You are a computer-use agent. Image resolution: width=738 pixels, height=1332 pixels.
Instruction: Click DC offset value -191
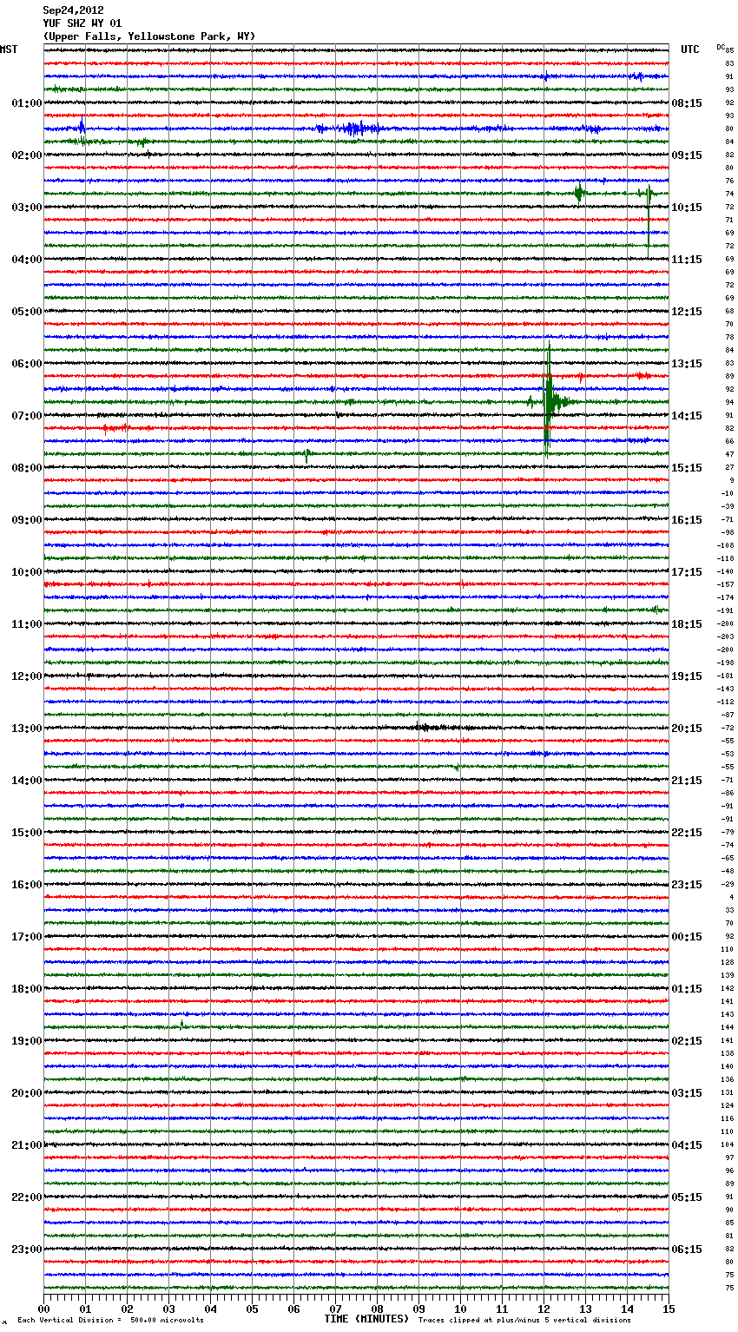pyautogui.click(x=725, y=611)
